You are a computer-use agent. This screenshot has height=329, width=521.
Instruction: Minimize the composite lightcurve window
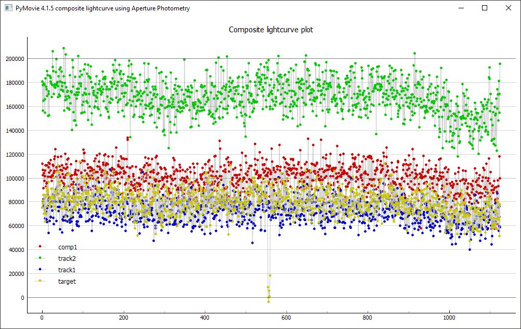tap(461, 8)
